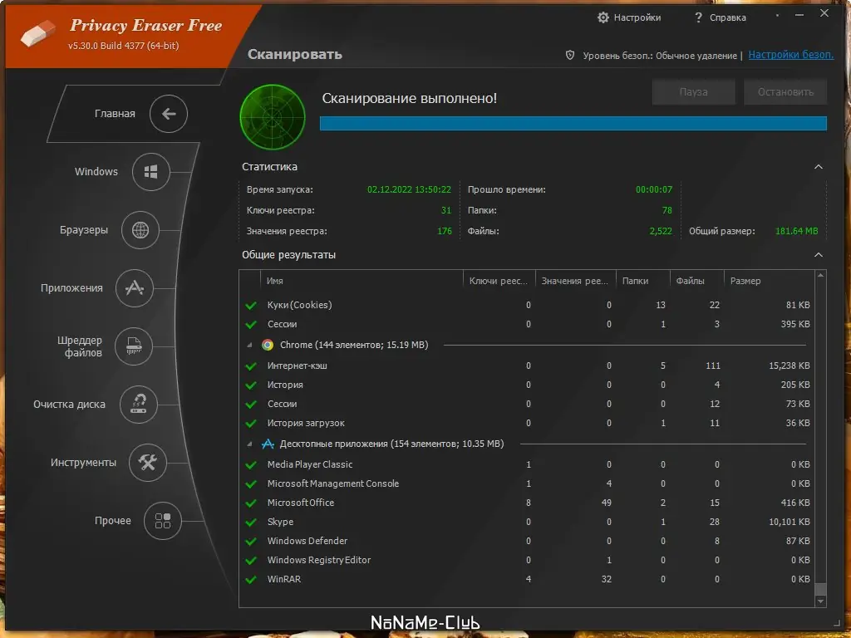Sort by the Значения рее... column header

(576, 281)
